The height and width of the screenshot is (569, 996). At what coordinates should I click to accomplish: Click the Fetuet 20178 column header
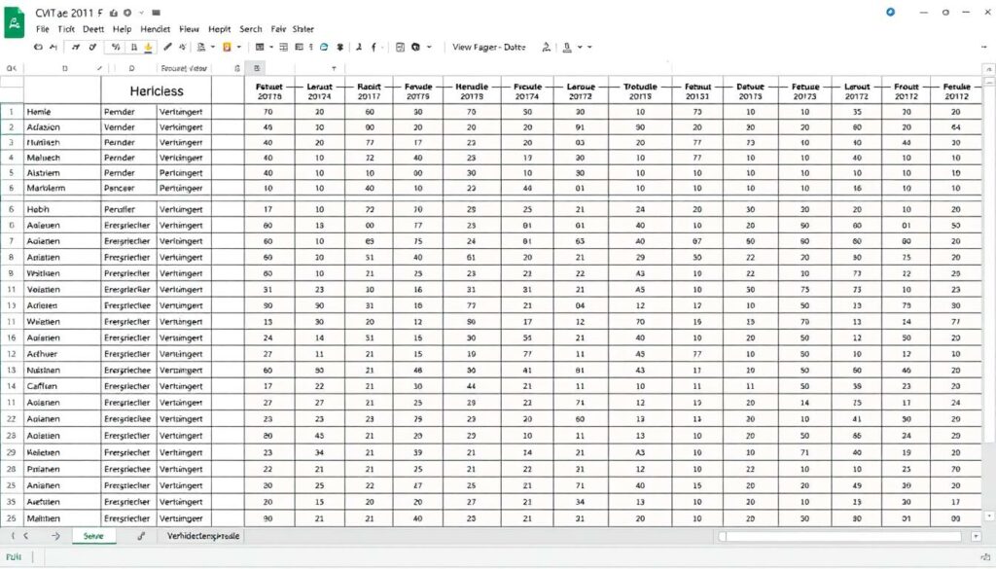pyautogui.click(x=269, y=90)
